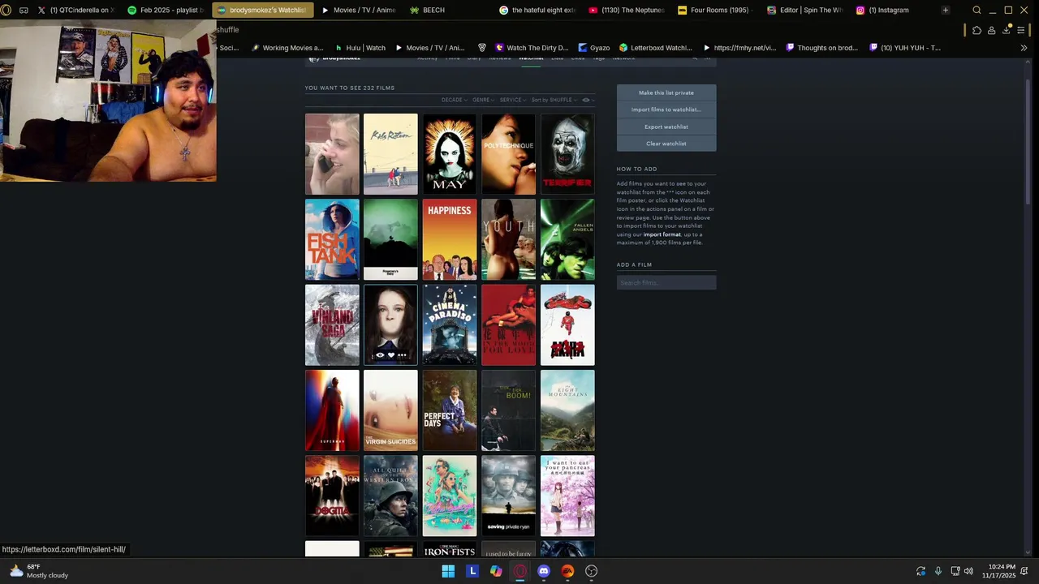Open notification center bell icon
The image size is (1039, 584).
[1024, 571]
